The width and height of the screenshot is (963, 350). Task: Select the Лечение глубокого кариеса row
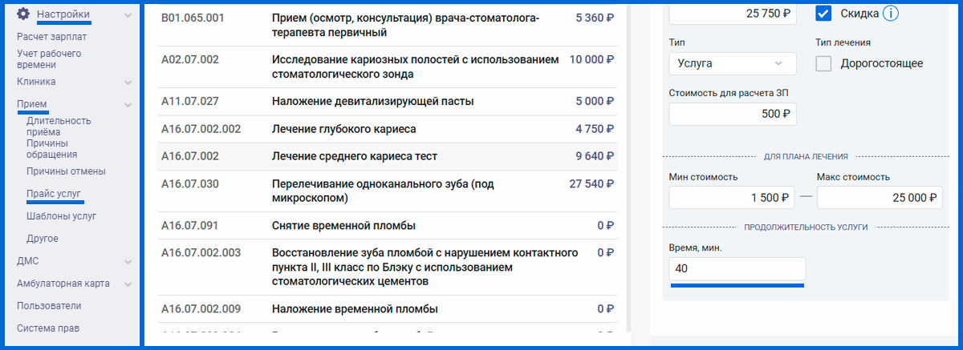(x=388, y=129)
